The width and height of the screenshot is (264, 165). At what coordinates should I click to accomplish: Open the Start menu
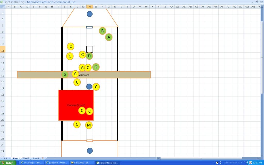point(8,163)
